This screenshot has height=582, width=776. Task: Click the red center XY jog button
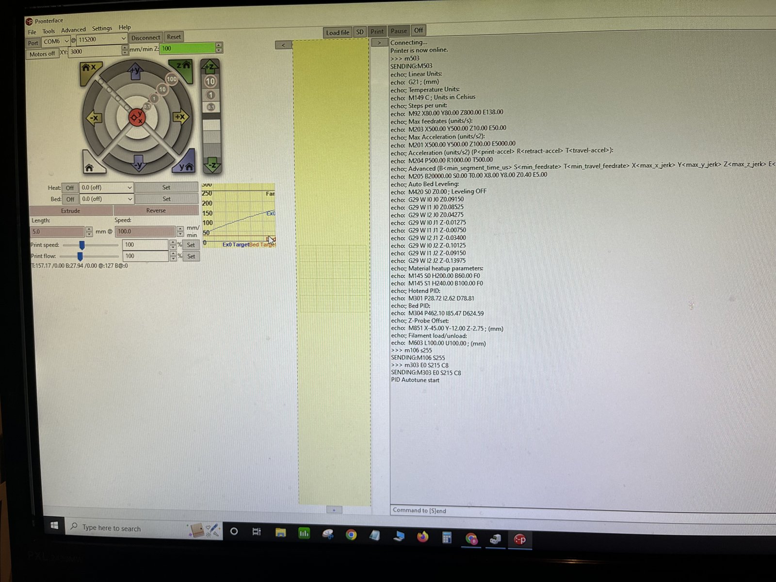(x=137, y=117)
